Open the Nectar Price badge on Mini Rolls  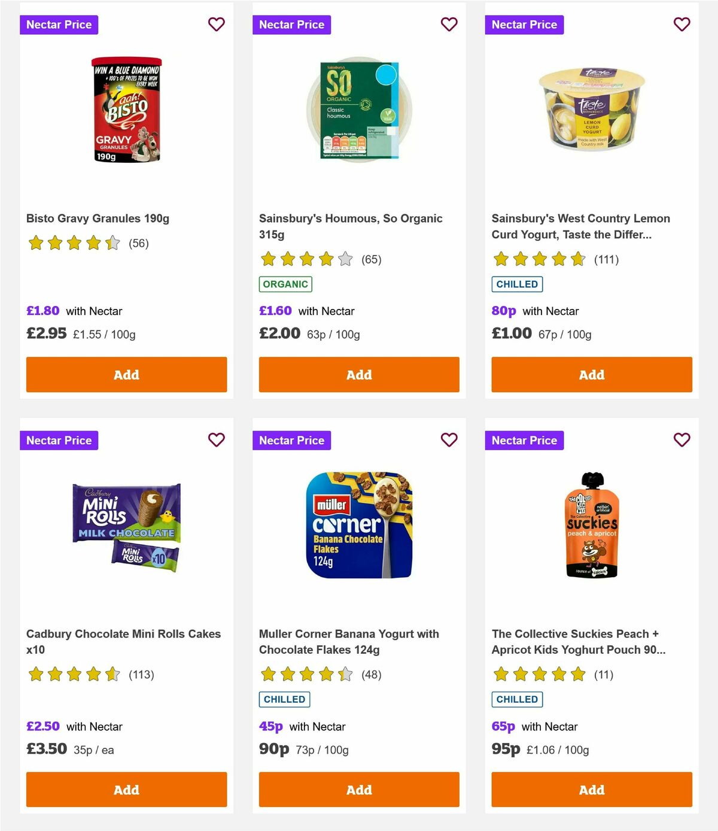click(x=59, y=440)
